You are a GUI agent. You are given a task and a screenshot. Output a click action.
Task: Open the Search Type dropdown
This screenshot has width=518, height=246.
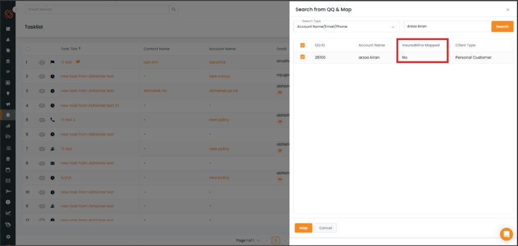pos(347,26)
